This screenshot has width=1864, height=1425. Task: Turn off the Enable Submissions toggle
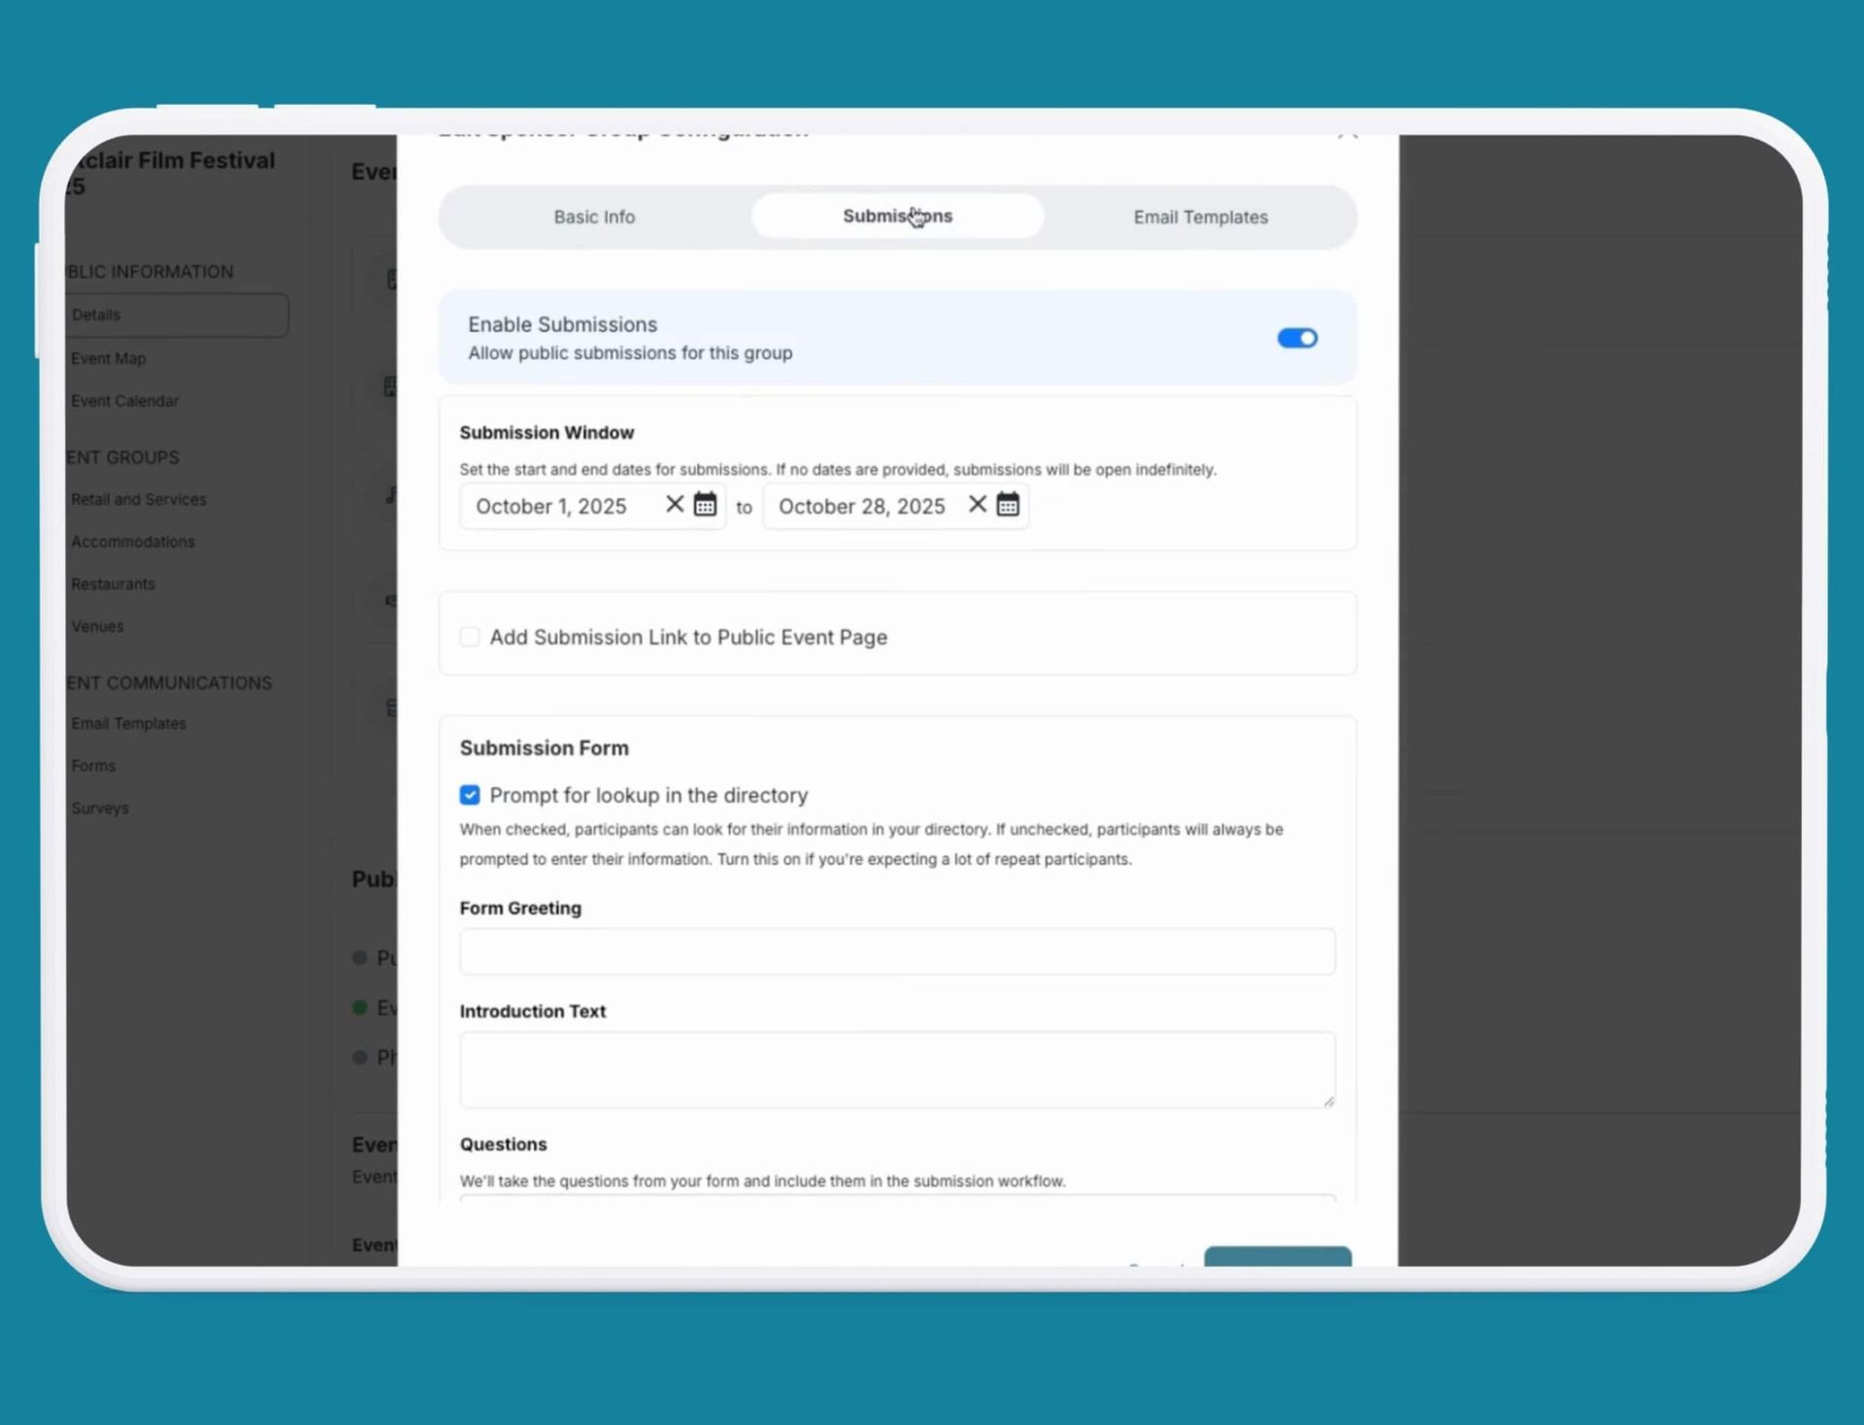(x=1297, y=338)
